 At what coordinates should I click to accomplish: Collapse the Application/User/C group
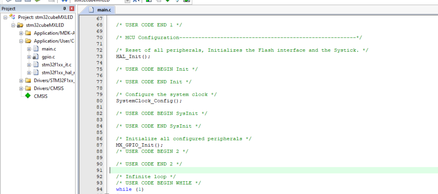[x=21, y=41]
